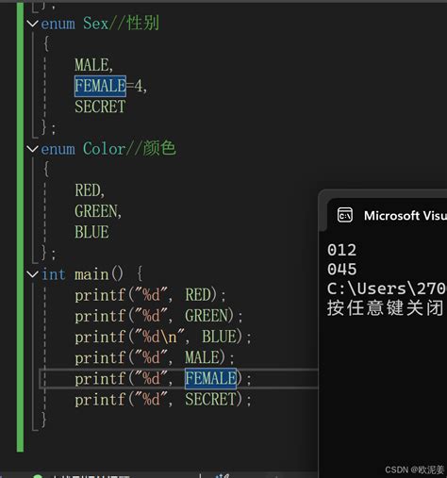Collapse the enum Color block chevron

(x=32, y=149)
